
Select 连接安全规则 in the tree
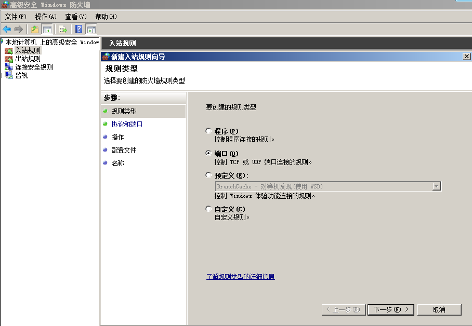point(34,67)
